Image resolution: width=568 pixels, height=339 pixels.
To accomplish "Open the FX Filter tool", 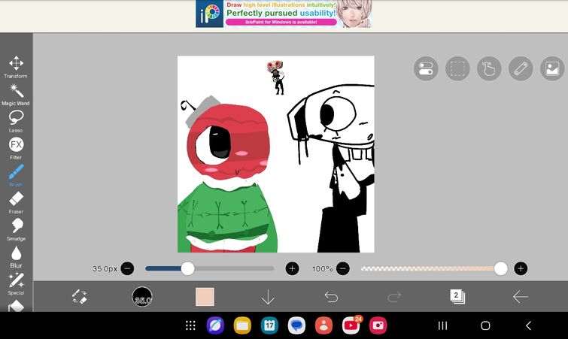I will click(16, 148).
